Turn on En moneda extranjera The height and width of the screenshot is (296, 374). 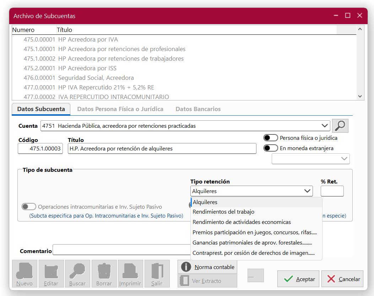271,148
